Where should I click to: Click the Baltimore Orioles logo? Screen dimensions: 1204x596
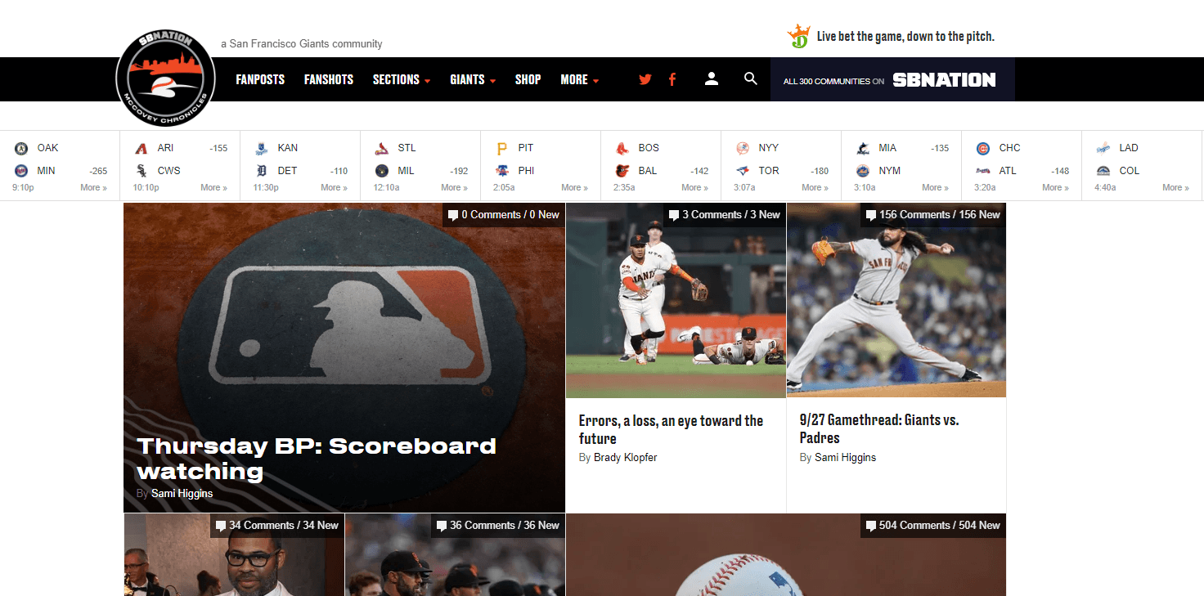point(622,171)
